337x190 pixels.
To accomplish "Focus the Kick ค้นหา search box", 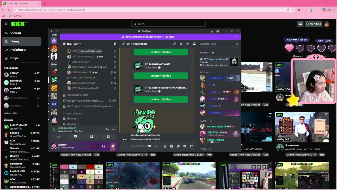I will (168, 24).
